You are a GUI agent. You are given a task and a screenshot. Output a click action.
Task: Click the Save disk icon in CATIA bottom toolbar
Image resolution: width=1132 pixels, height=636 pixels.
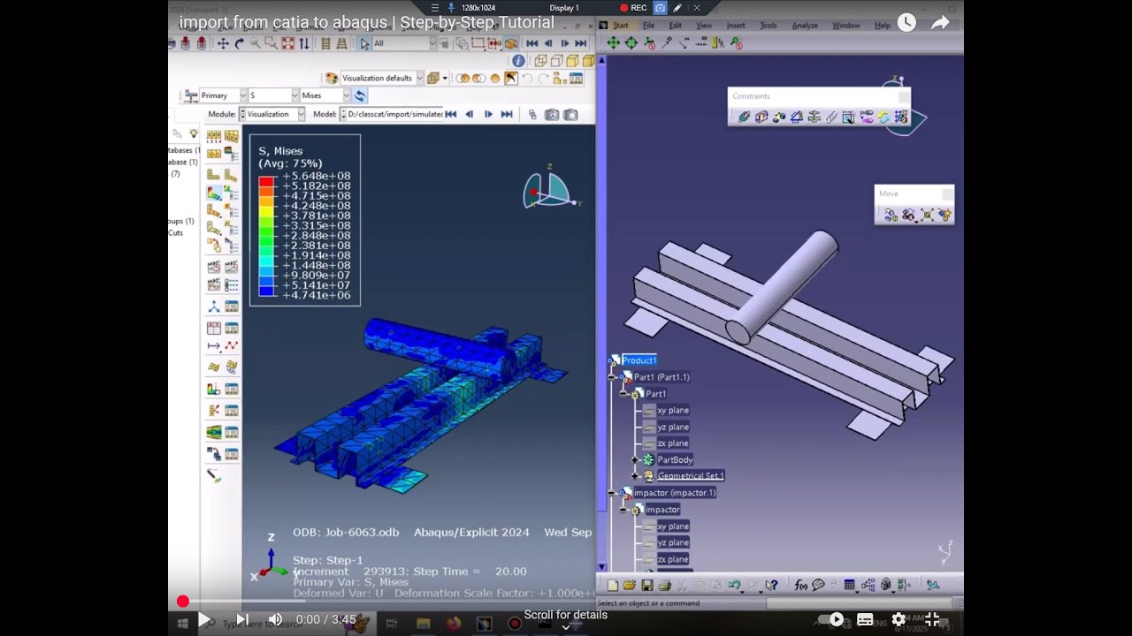pyautogui.click(x=647, y=585)
